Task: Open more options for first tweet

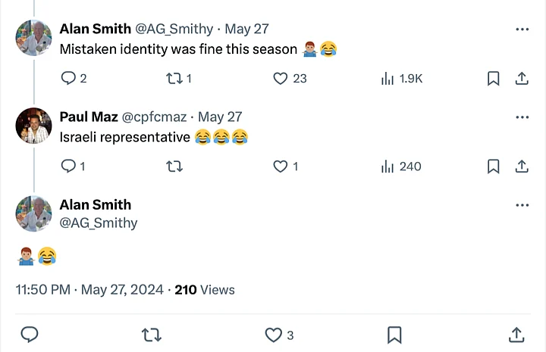Action: point(522,30)
